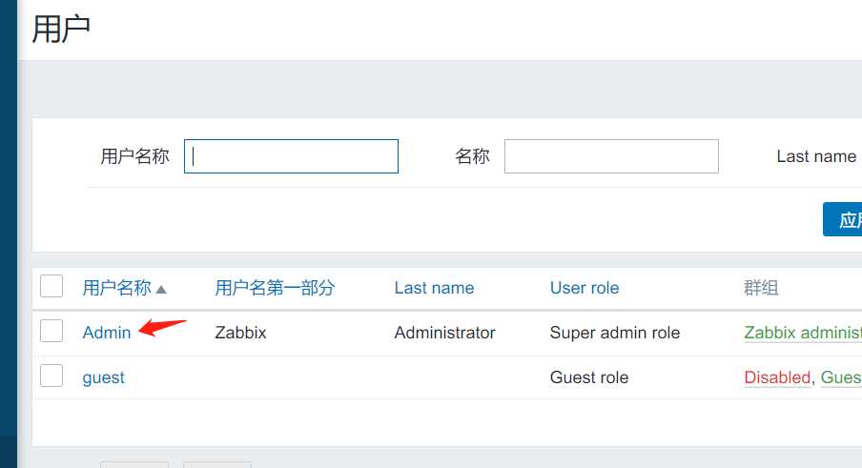This screenshot has height=468, width=862.
Task: Select the checkbox for guest user row
Action: [51, 376]
